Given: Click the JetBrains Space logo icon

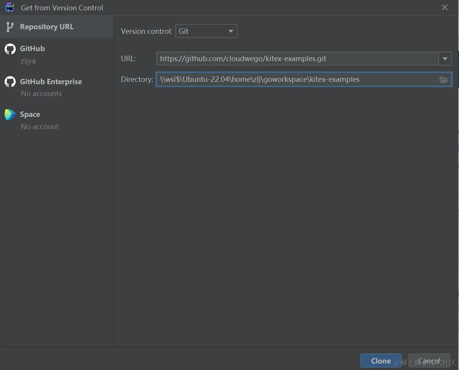Looking at the screenshot, I should [10, 114].
